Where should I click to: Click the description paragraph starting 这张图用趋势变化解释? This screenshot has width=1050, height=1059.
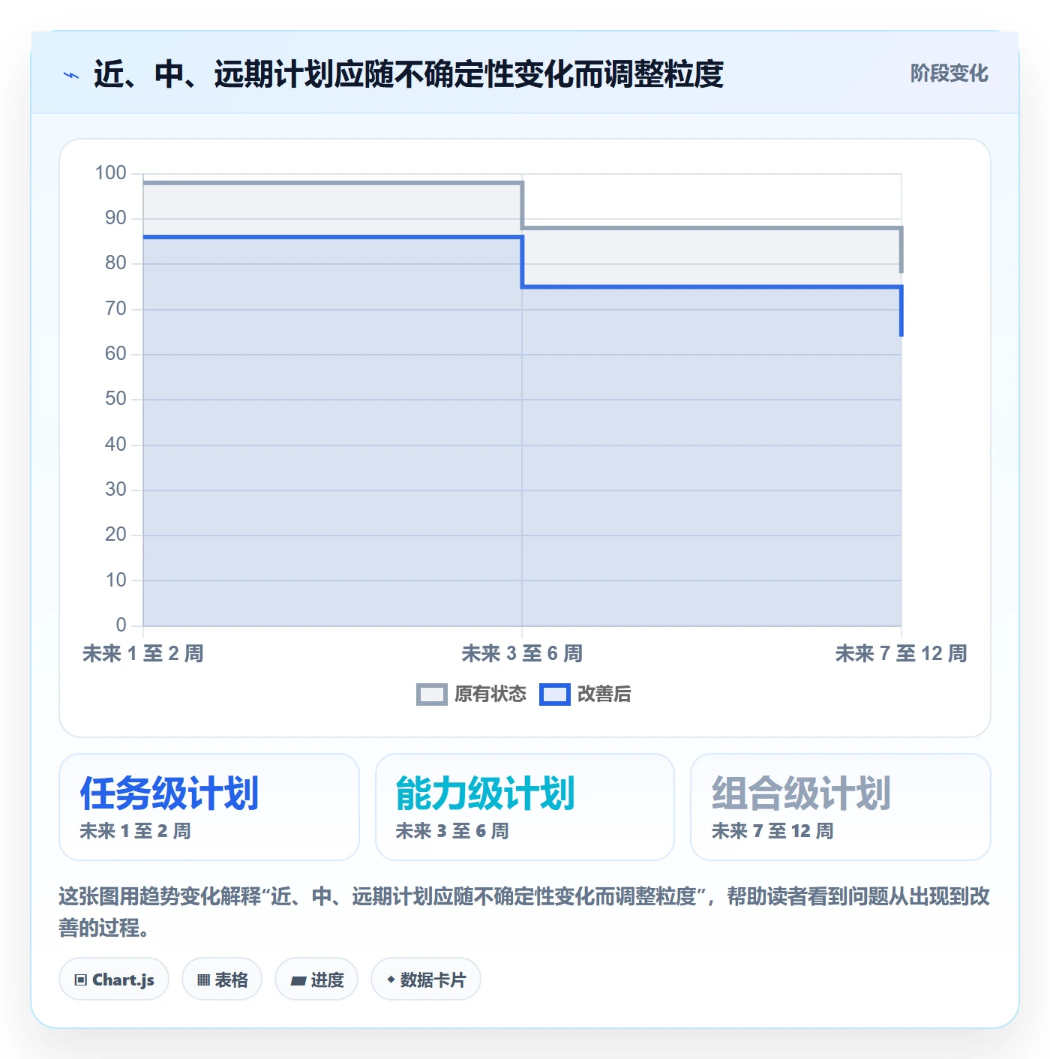click(524, 912)
